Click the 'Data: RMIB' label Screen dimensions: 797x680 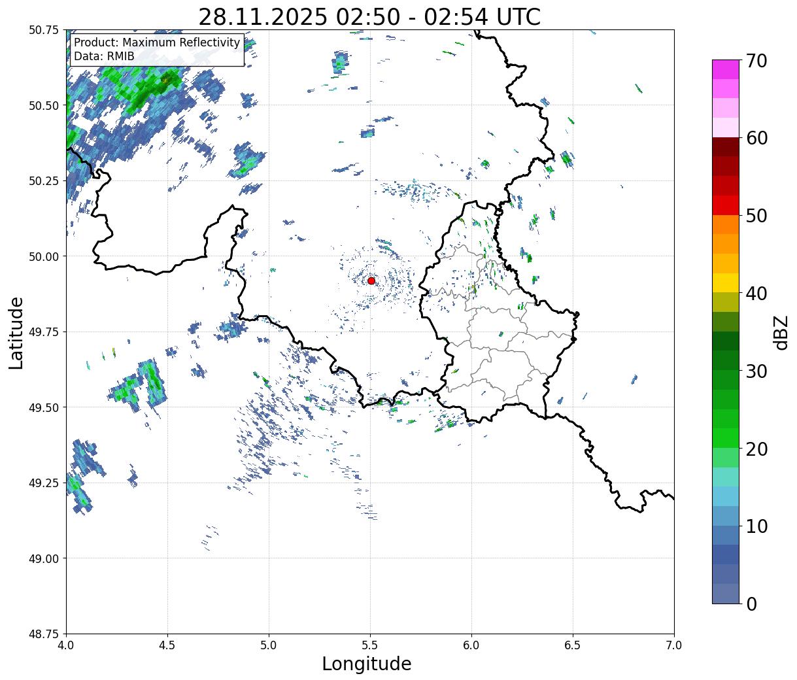tap(104, 56)
